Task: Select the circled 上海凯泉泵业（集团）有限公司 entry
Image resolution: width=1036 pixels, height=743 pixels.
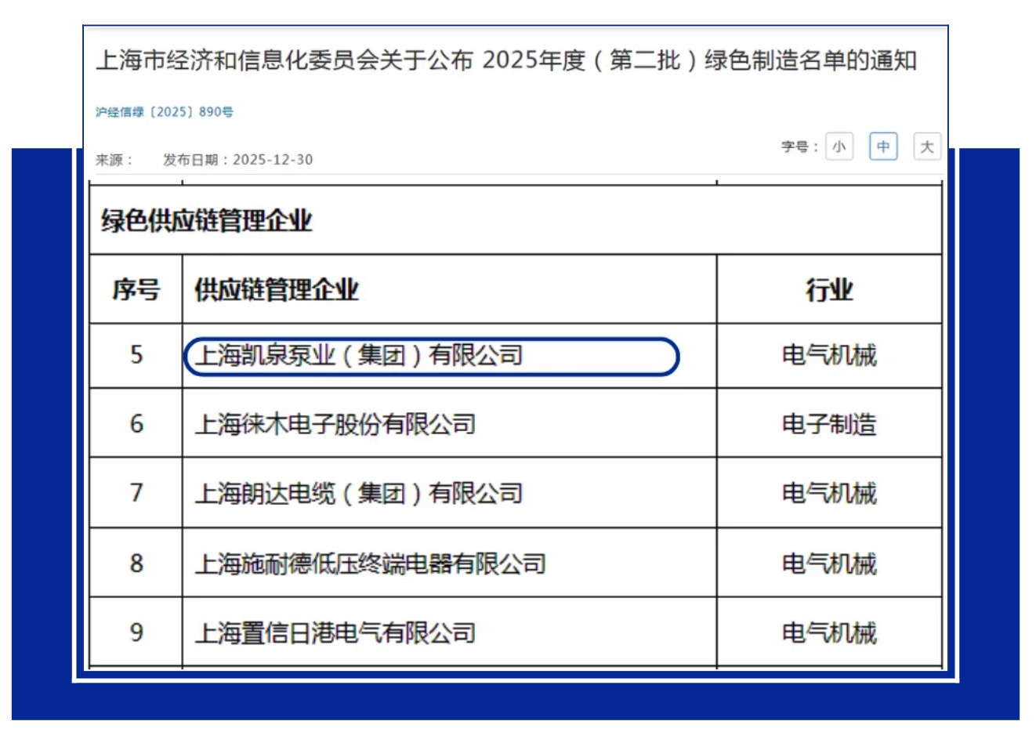Action: click(x=359, y=356)
